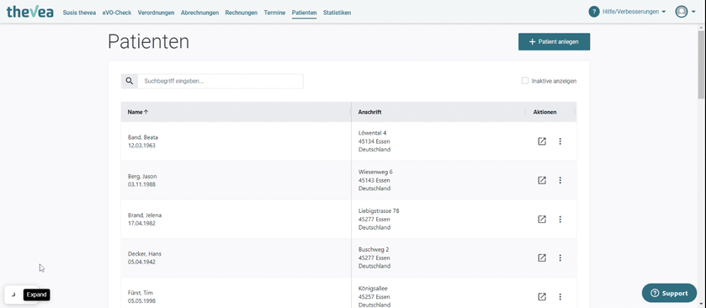Open Fürst, Tim patient record icon
706x308 pixels.
pos(542,297)
